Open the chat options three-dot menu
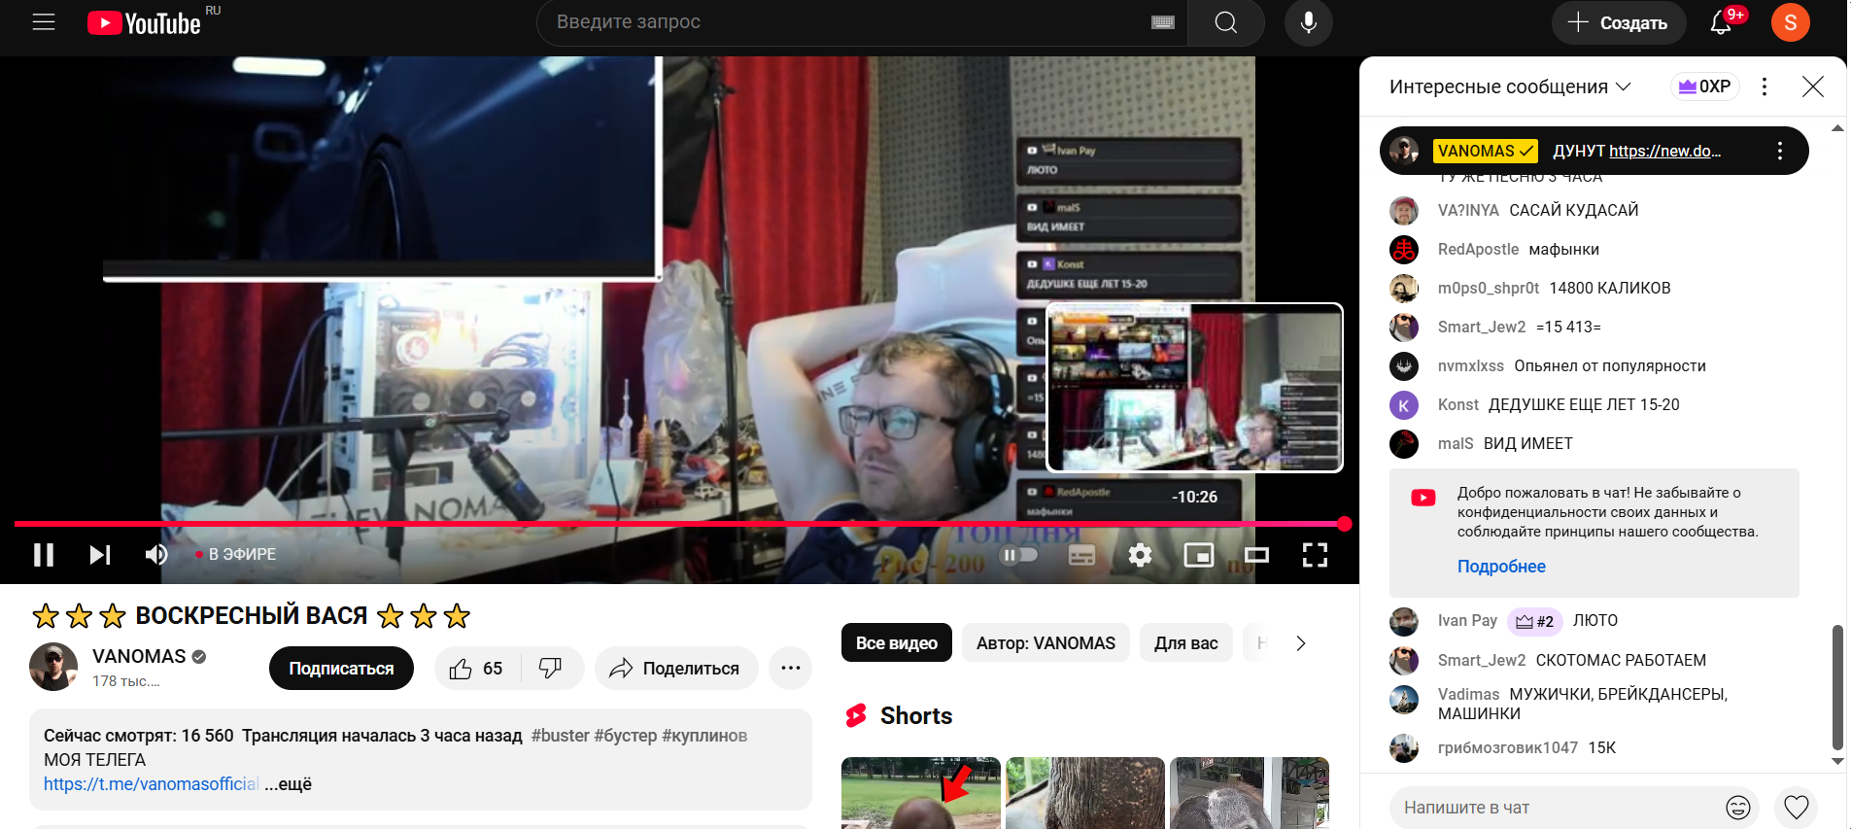 [x=1765, y=86]
